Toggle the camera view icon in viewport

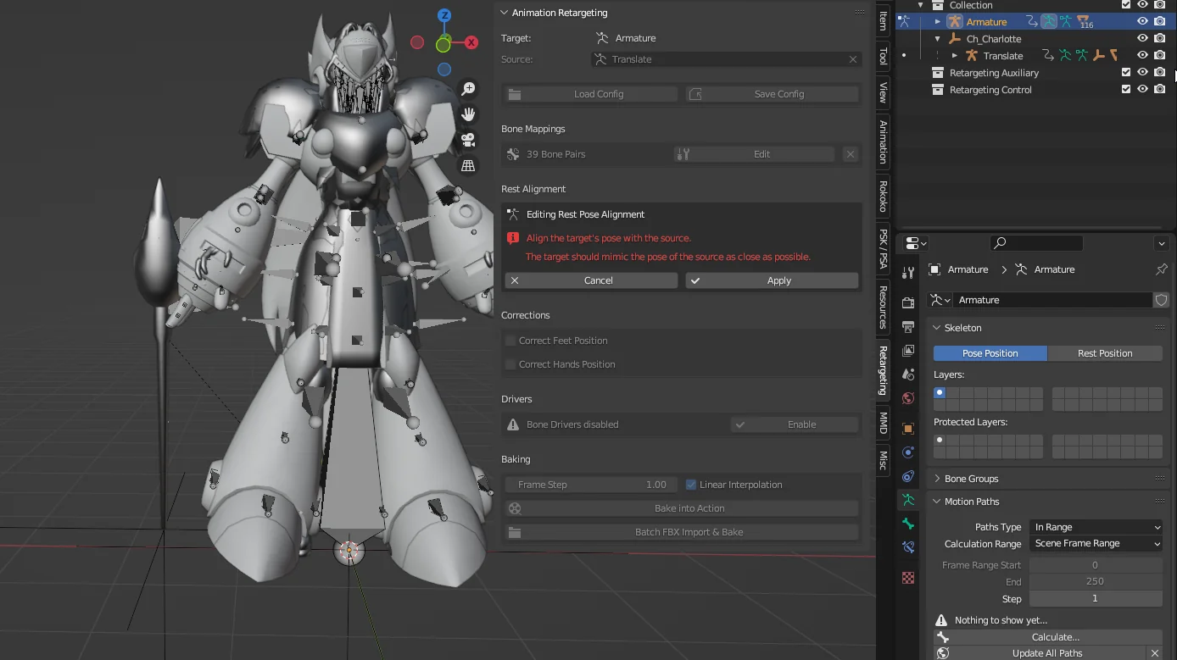[468, 140]
